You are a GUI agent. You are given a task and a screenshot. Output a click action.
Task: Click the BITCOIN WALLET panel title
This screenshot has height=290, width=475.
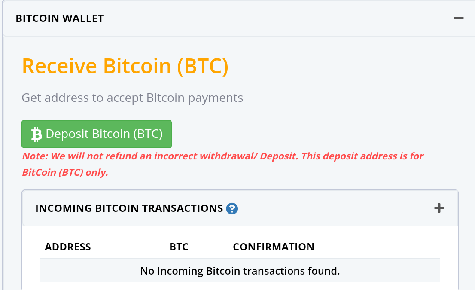point(60,18)
